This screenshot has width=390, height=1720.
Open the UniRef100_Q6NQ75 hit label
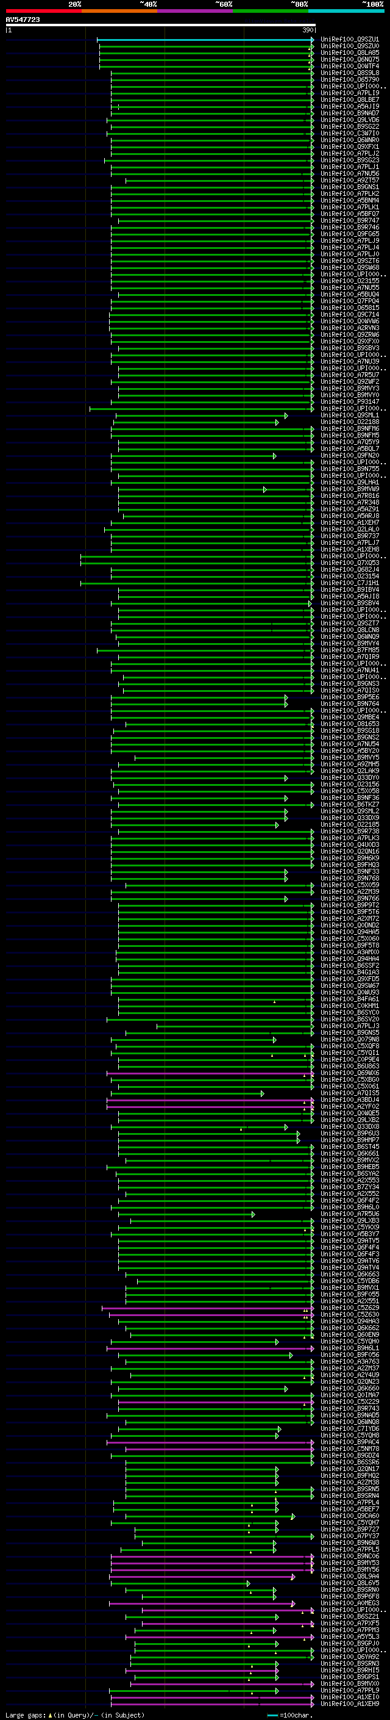point(350,59)
